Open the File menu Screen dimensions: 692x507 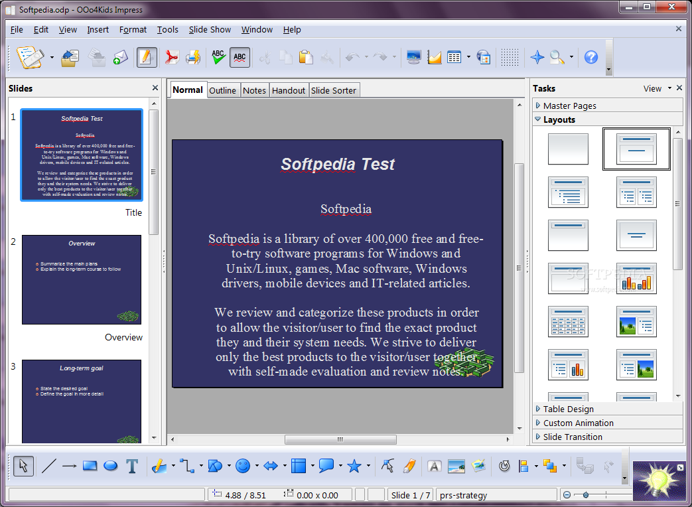(17, 30)
